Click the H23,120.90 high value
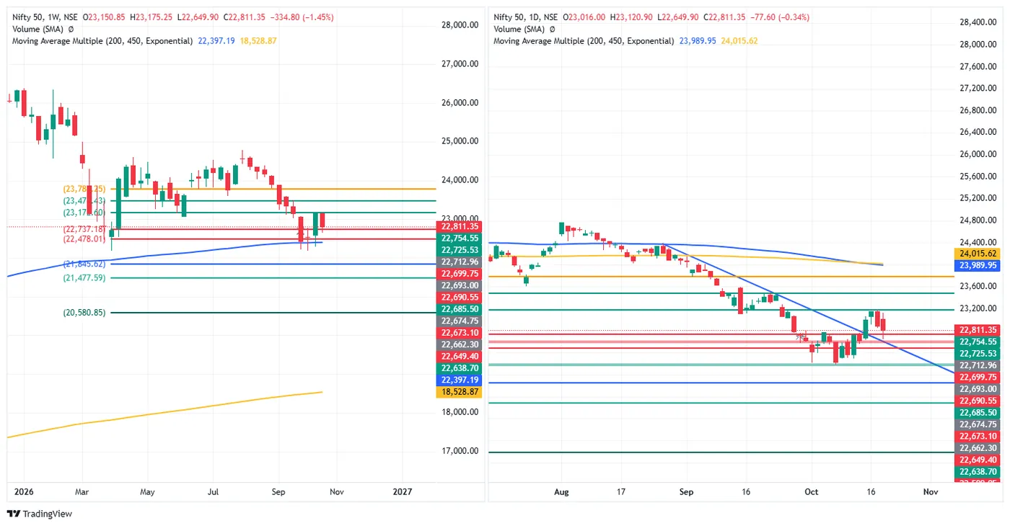Screen dimensions: 1010x526 point(632,17)
